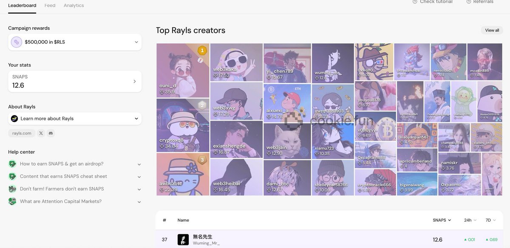Expand Content that earns SNAPS cheat sheet

[x=75, y=176]
